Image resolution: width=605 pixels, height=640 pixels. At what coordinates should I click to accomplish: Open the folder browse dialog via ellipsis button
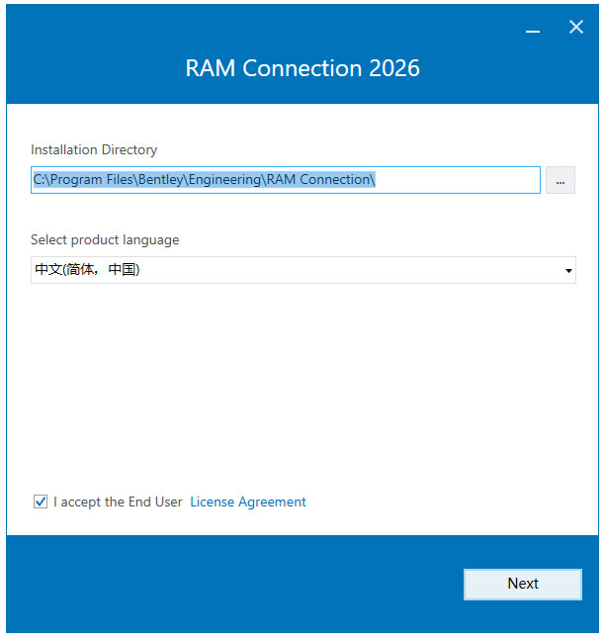[561, 180]
